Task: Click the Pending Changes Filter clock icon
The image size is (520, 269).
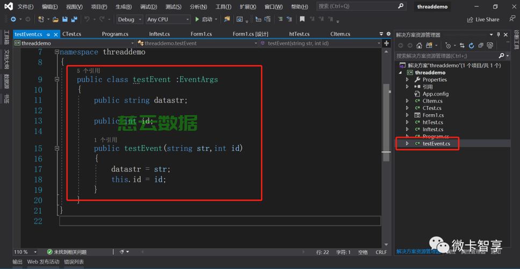Action: pos(448,46)
